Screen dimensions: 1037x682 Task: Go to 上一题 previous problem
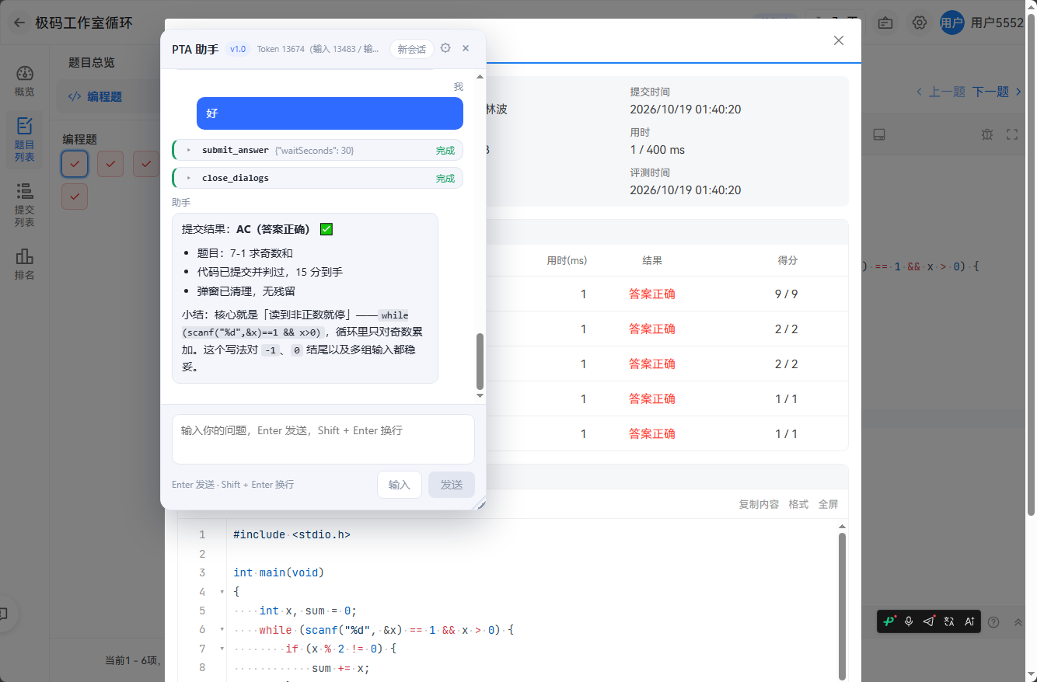[941, 92]
